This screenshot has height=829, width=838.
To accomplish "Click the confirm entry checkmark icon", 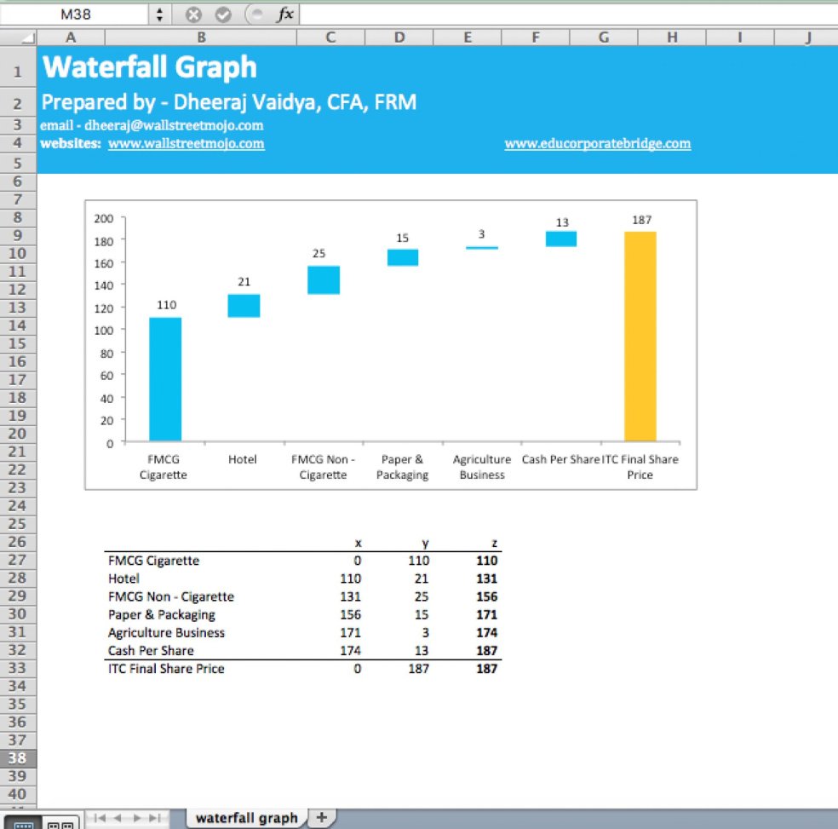I will click(222, 14).
